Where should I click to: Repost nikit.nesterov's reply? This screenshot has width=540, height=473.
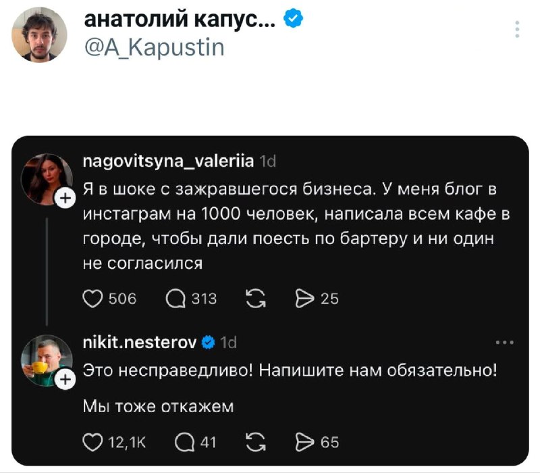coord(256,443)
